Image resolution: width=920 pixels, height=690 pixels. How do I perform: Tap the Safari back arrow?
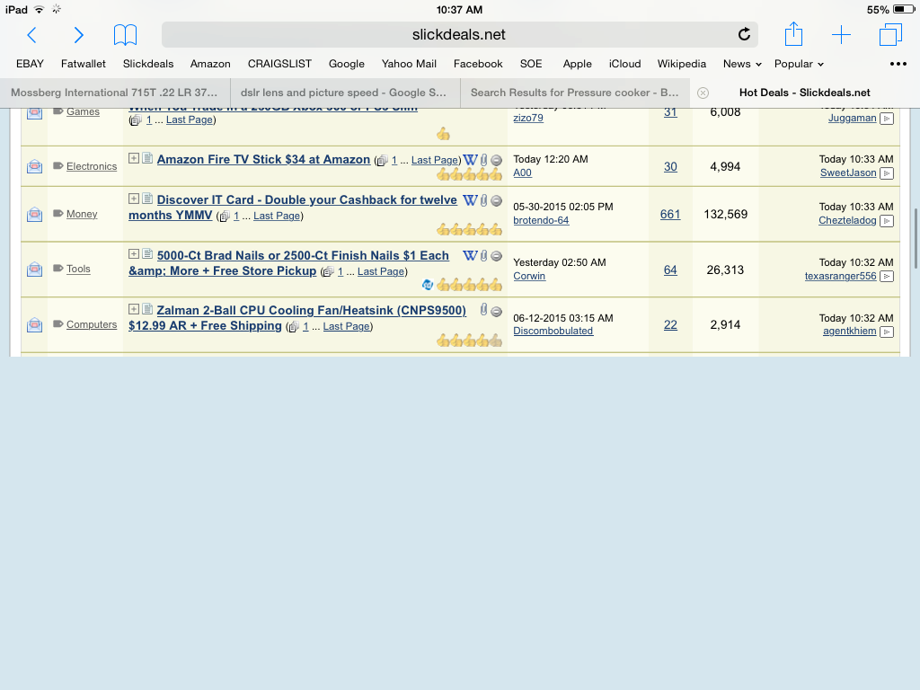32,35
